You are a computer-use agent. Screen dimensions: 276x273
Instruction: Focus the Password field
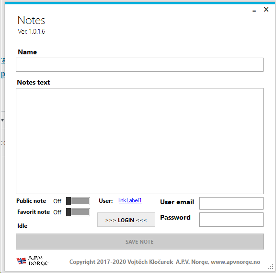coord(231,220)
